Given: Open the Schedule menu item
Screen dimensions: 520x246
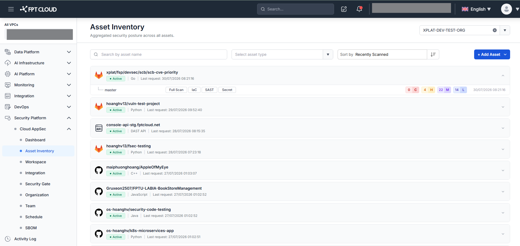Looking at the screenshot, I should click(x=34, y=217).
